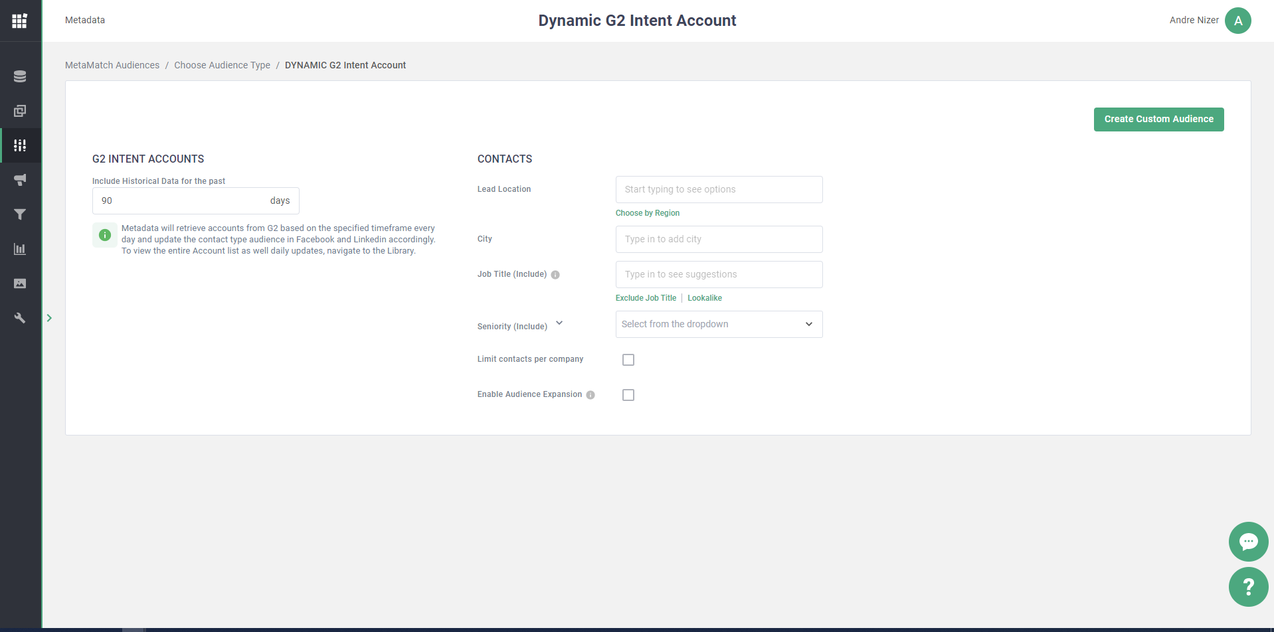Open campaigns megaphone sidebar icon

[x=20, y=180]
